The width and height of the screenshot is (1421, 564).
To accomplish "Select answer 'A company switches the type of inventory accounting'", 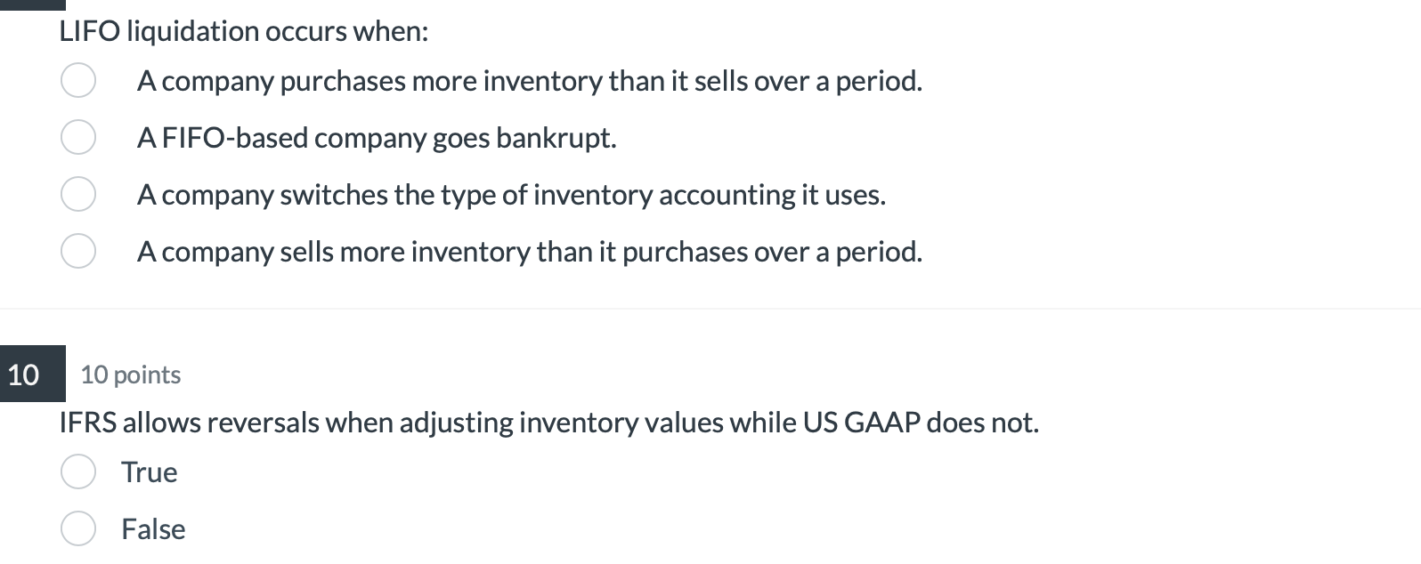I will coord(78,195).
